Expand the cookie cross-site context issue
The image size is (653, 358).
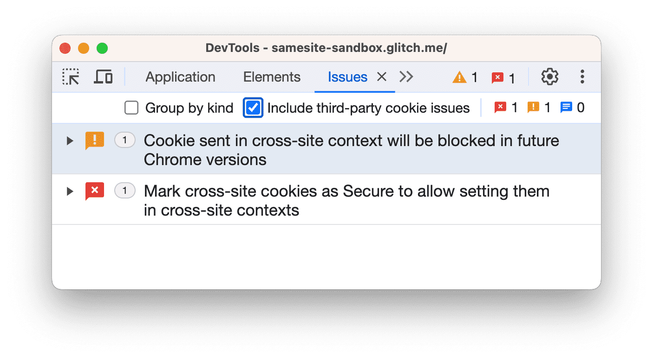pos(70,141)
